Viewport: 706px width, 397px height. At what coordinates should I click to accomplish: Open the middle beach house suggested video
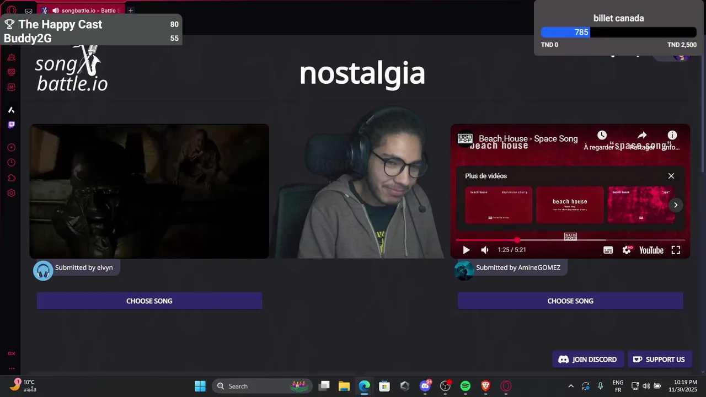click(x=570, y=205)
